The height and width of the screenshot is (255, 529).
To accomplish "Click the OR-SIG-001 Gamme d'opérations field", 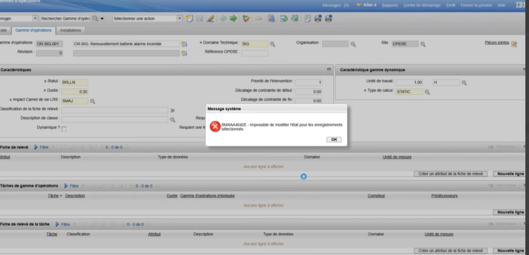I will coord(49,44).
